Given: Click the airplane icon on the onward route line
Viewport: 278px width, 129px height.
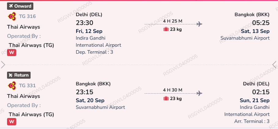Looking at the screenshot, I should coord(199,24).
